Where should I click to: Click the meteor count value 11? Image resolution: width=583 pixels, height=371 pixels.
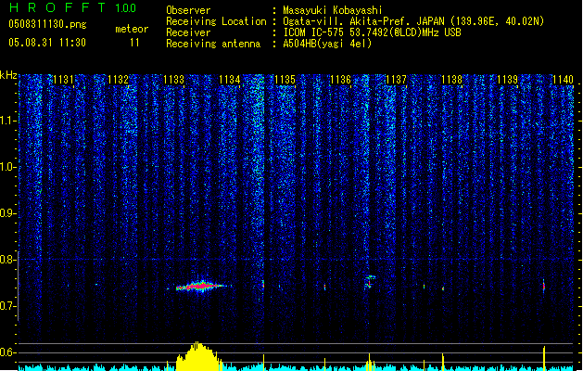click(x=134, y=43)
